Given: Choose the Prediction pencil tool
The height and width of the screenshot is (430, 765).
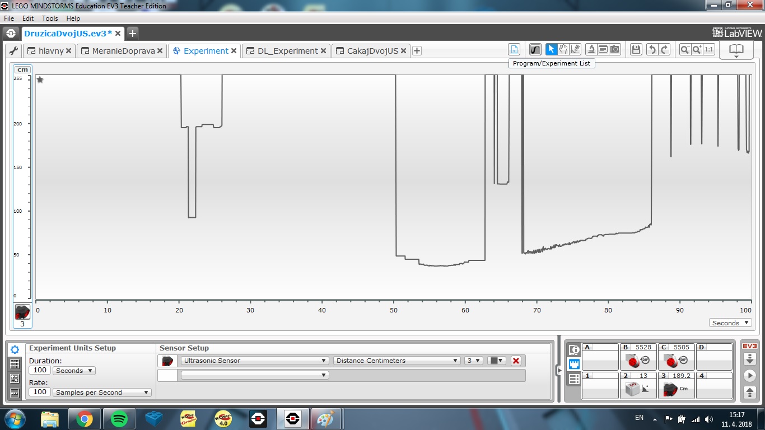Looking at the screenshot, I should click(x=575, y=49).
